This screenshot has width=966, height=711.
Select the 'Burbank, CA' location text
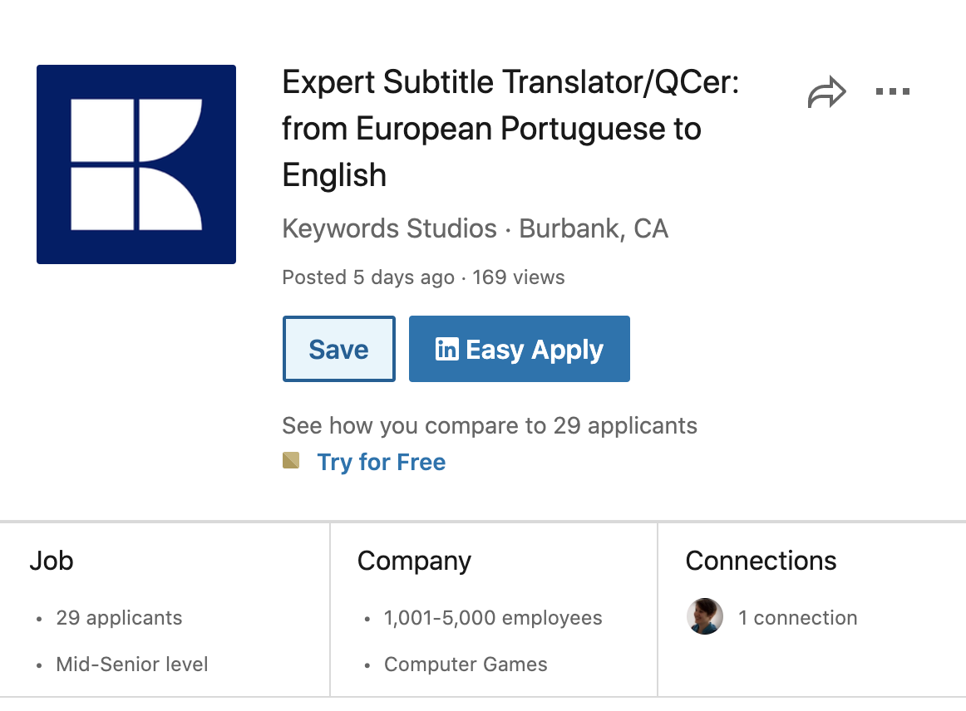click(594, 228)
